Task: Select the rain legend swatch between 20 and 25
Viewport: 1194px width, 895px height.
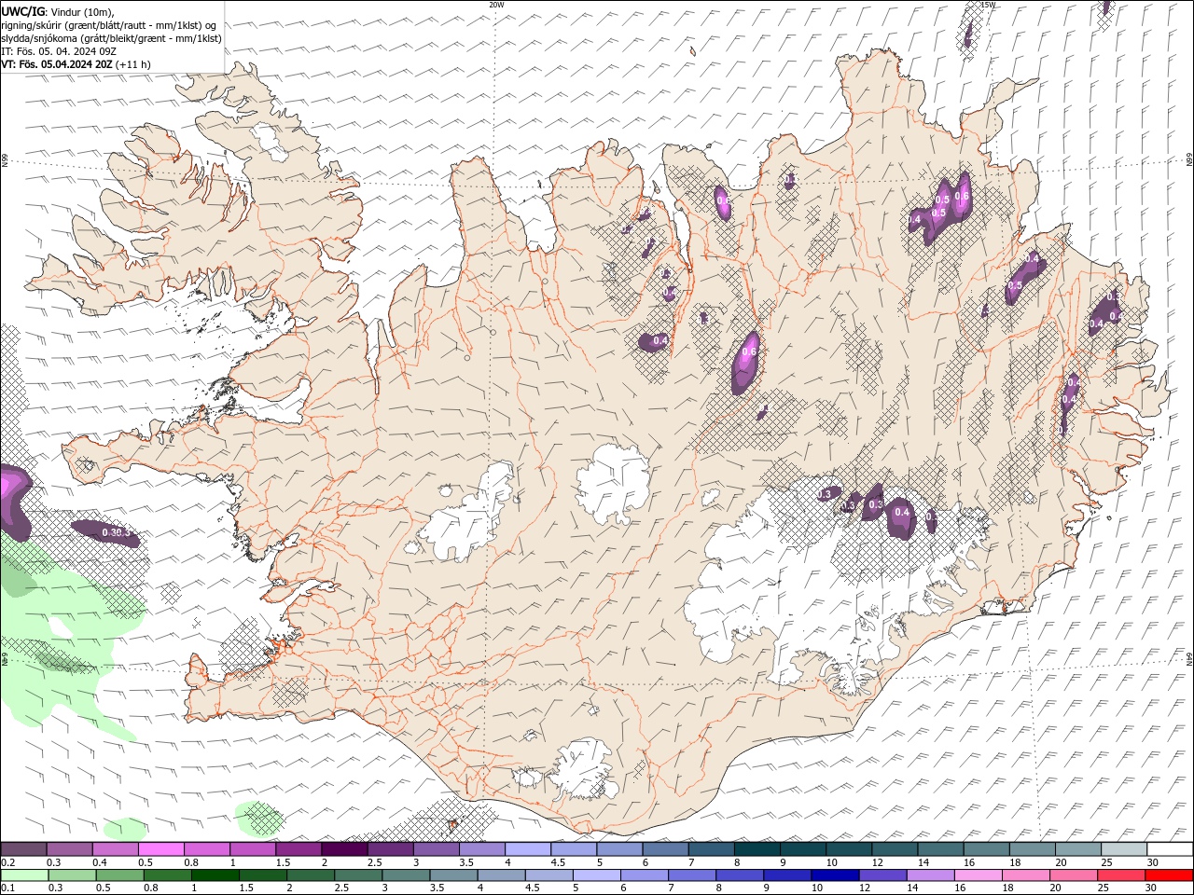Action: point(1072,875)
